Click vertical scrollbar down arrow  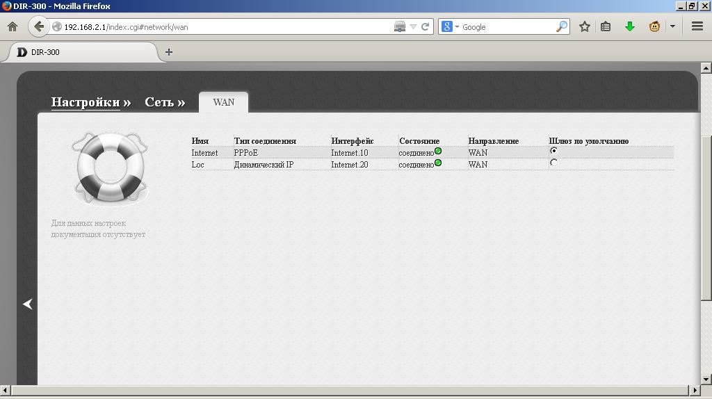pyautogui.click(x=706, y=380)
